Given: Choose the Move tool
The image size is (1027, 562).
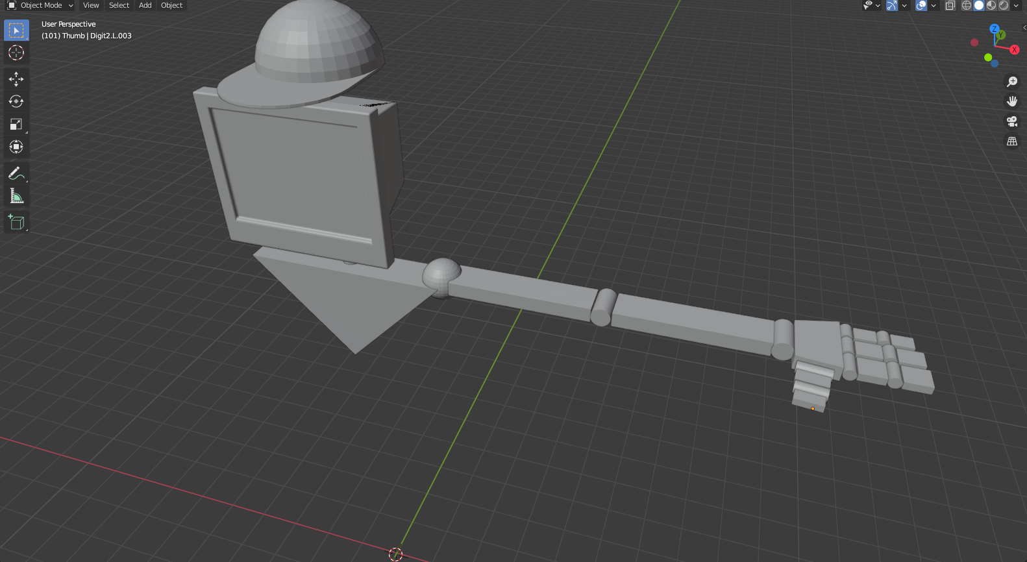Looking at the screenshot, I should [x=16, y=79].
